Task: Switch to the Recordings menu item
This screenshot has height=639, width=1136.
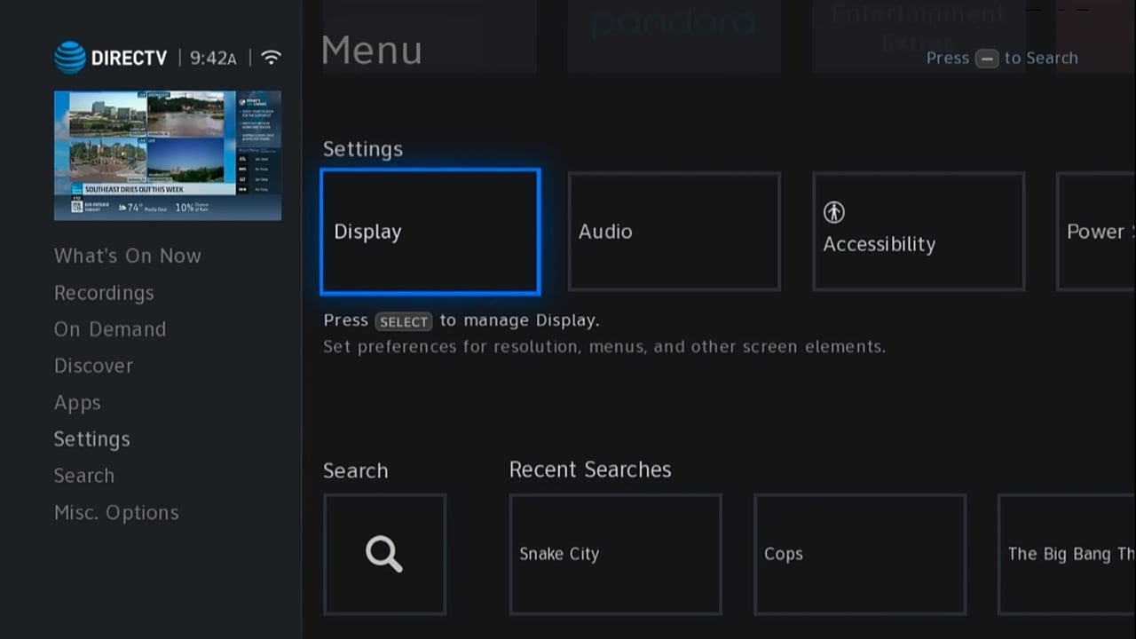Action: point(104,293)
